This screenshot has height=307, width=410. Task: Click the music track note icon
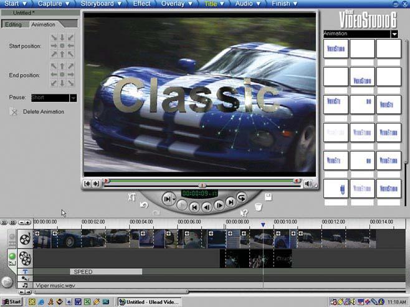click(x=25, y=285)
